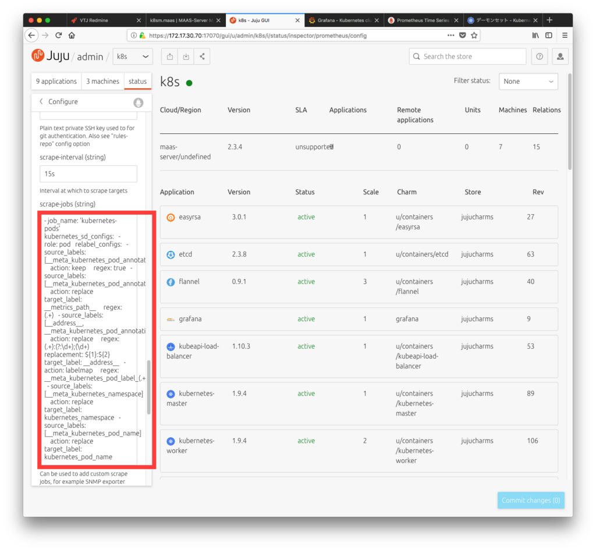The height and width of the screenshot is (550, 596).
Task: Click the browser forward arrow
Action: (x=45, y=36)
